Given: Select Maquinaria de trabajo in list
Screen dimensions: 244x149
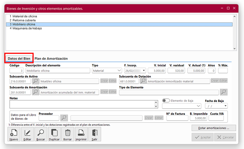Looking at the screenshot, I should tap(27, 28).
